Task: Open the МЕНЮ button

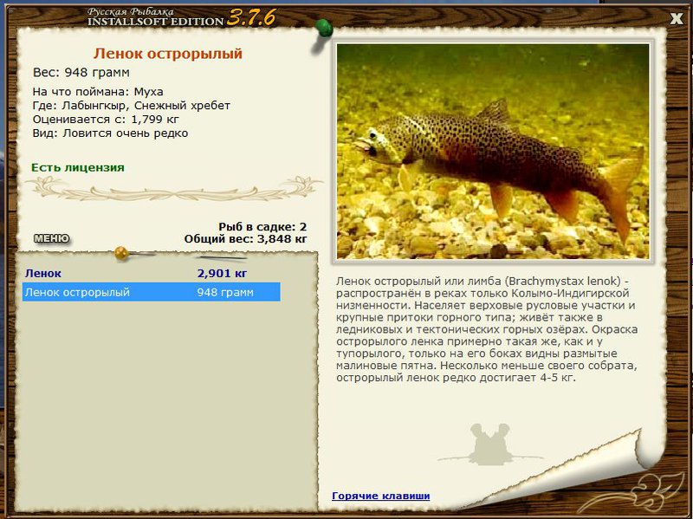Action: (x=52, y=239)
